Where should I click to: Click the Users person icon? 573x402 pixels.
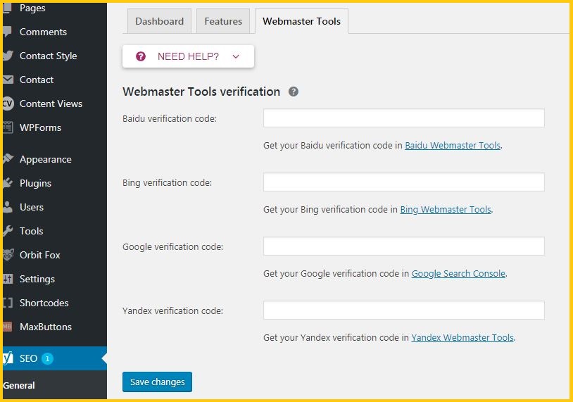8,207
